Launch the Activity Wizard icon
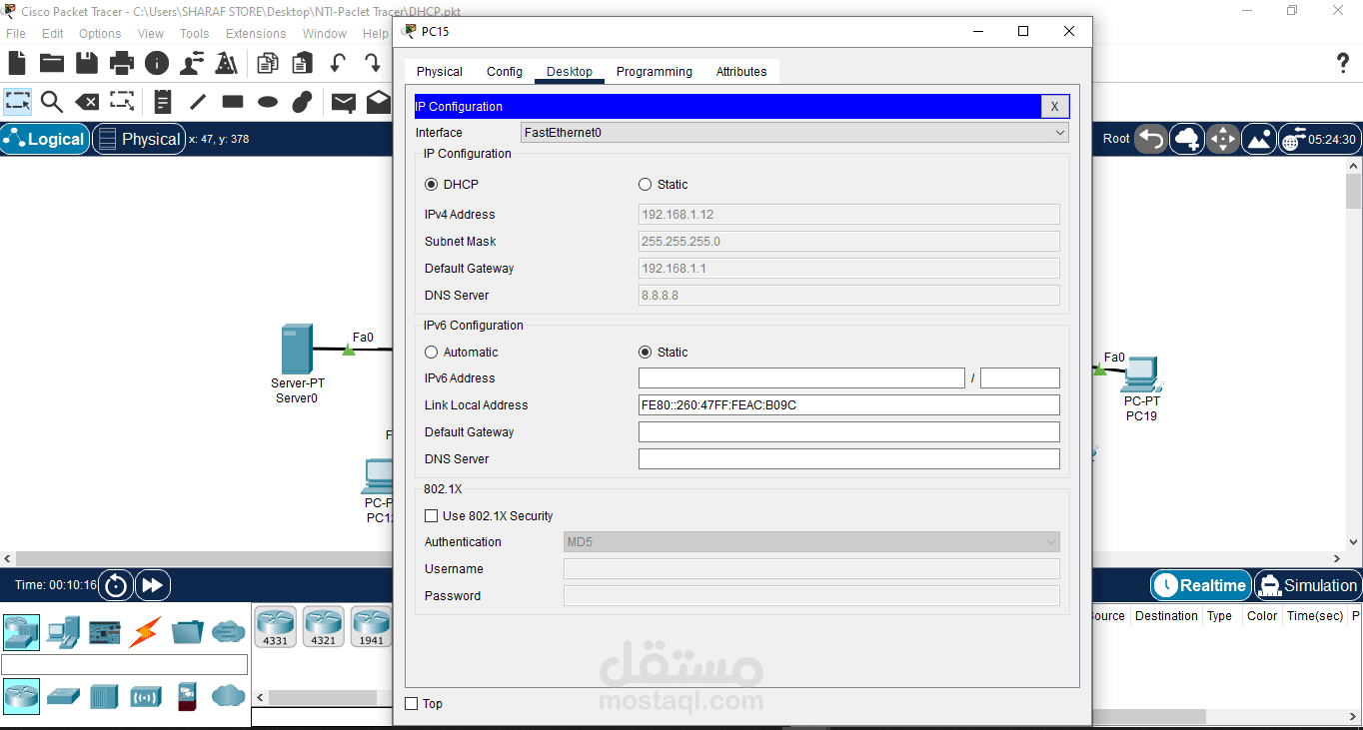Screen dimensions: 1363x730 coord(227,64)
